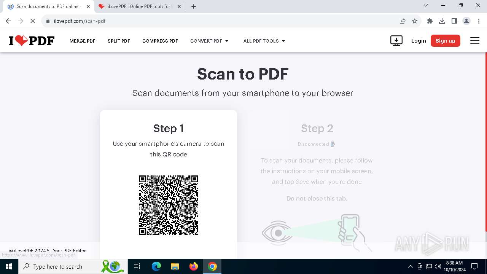Expand the All PDF Tools dropdown
This screenshot has height=274, width=487.
264,41
